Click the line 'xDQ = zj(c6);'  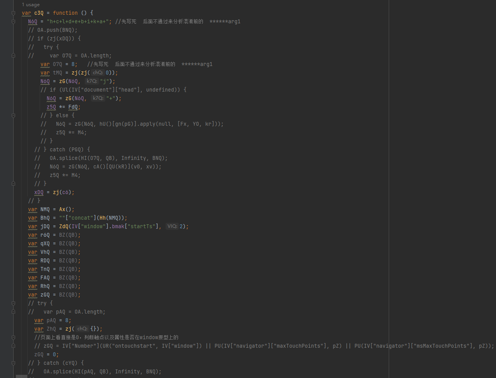[54, 192]
